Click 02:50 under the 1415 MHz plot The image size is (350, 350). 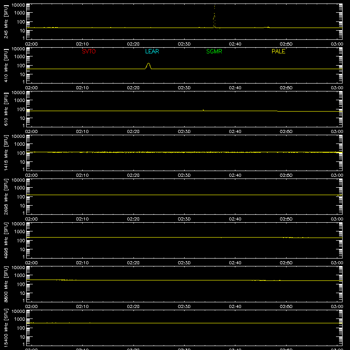point(286,175)
